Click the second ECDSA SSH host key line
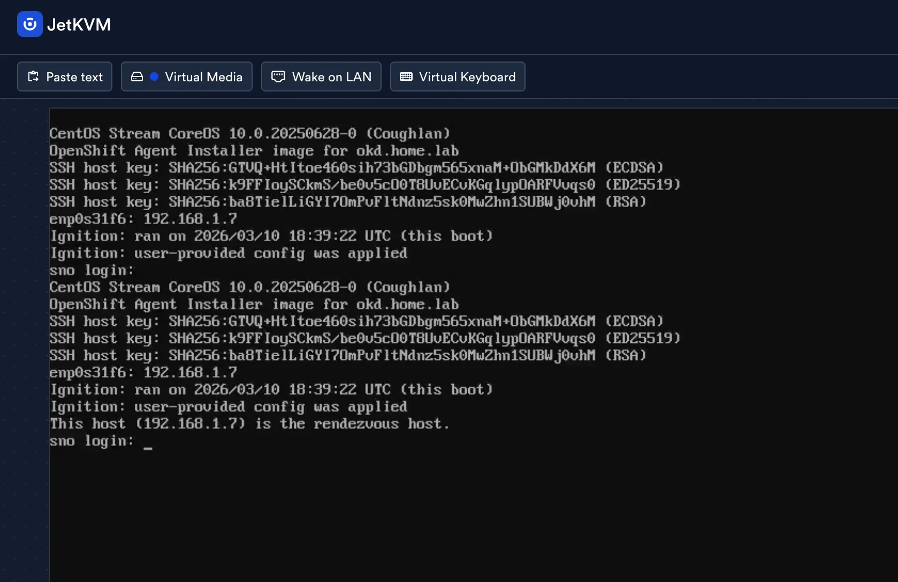The image size is (898, 582). [356, 321]
